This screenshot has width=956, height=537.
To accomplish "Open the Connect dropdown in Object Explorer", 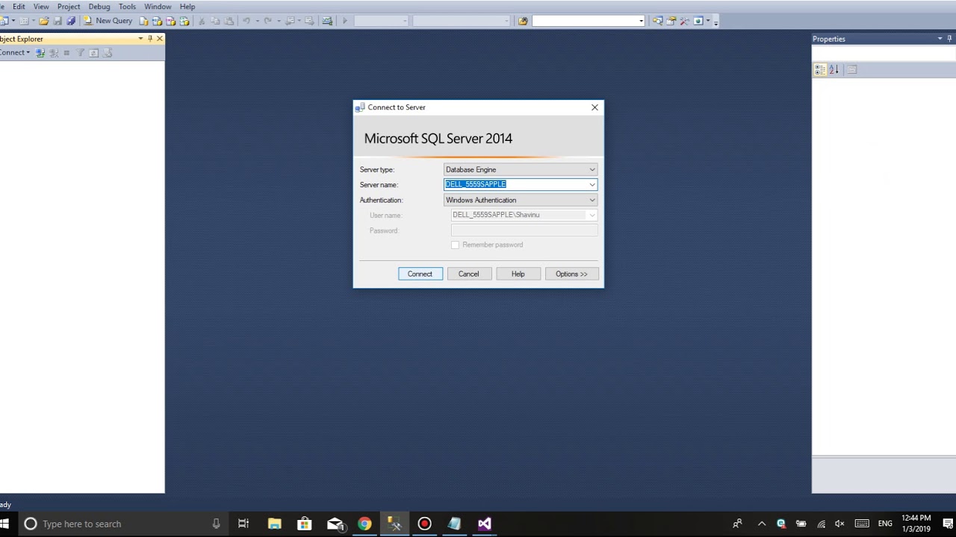I will point(15,53).
